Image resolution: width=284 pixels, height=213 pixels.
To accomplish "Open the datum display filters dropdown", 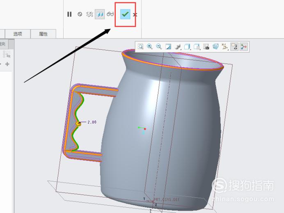I will tap(225, 47).
